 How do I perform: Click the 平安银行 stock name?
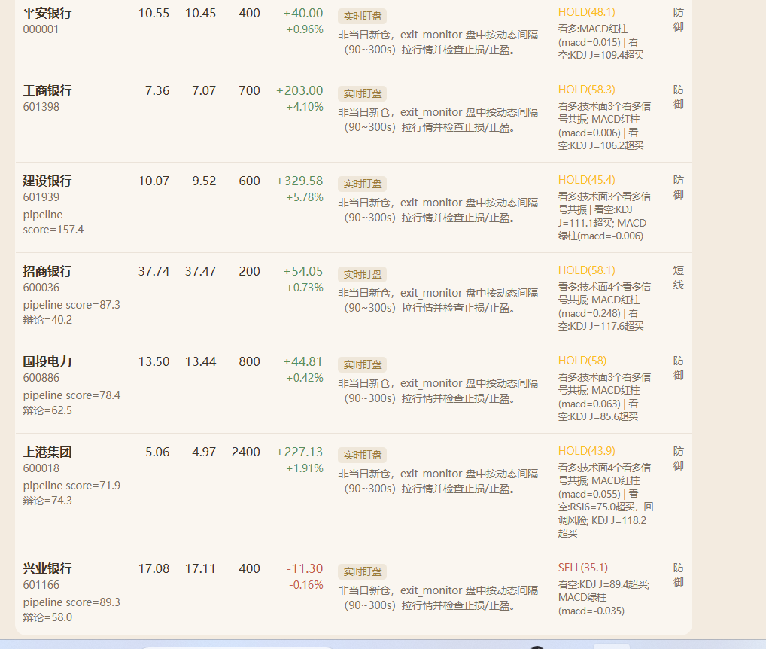click(x=47, y=14)
